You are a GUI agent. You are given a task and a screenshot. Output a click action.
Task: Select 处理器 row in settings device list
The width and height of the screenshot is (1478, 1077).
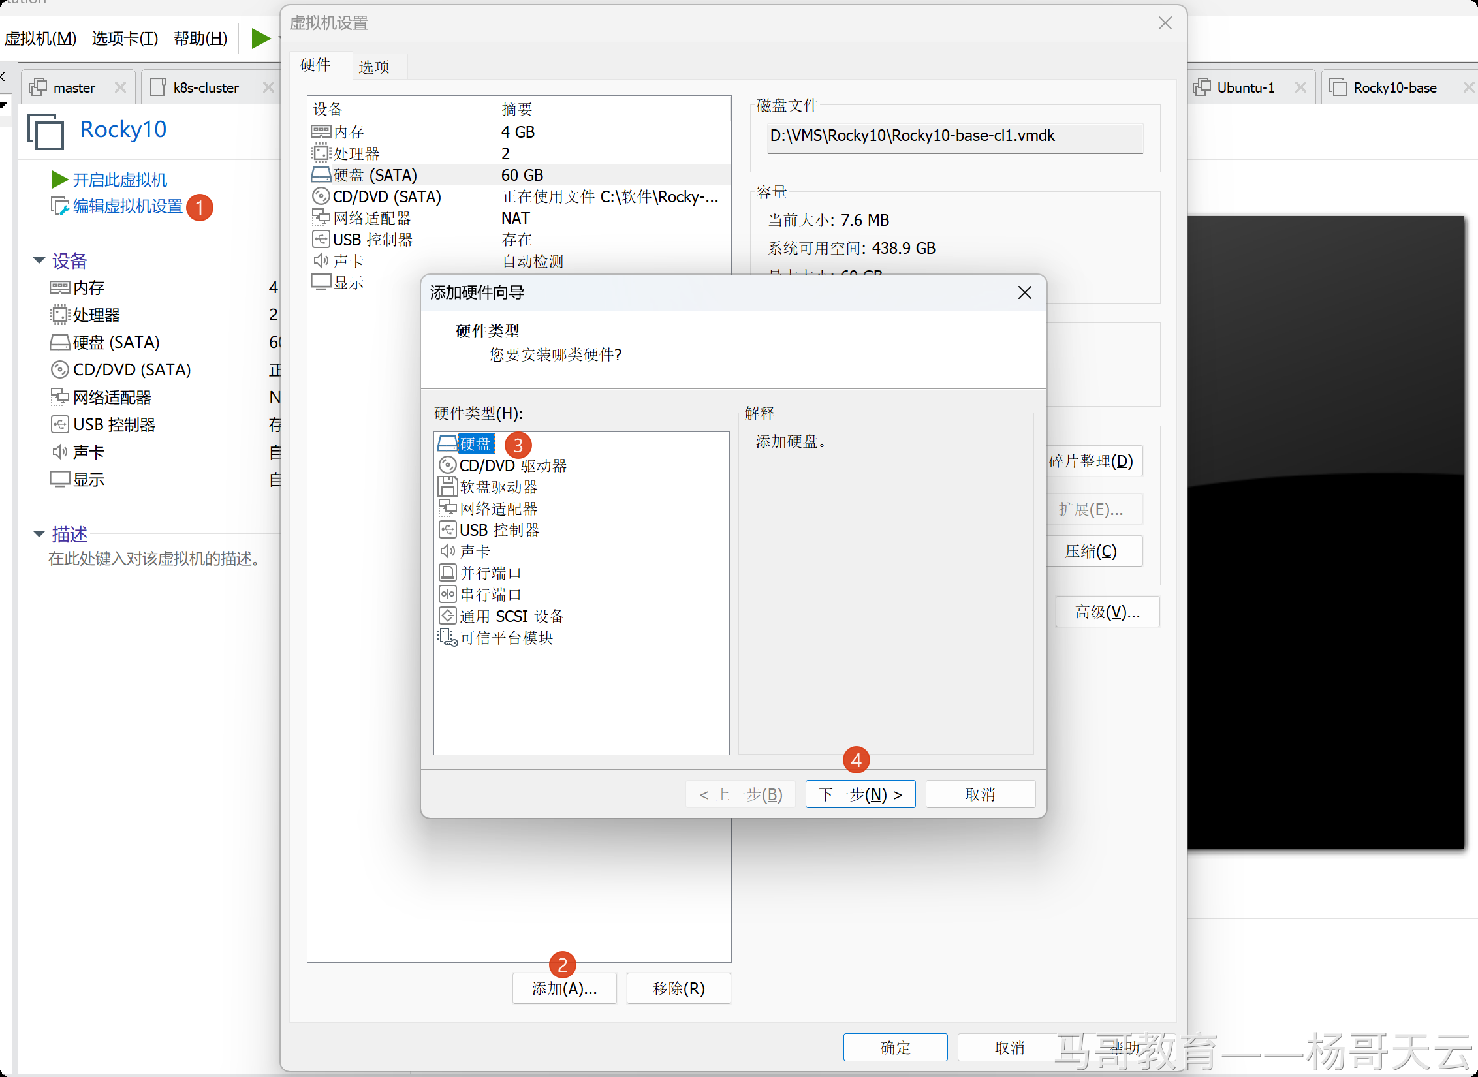pyautogui.click(x=519, y=153)
